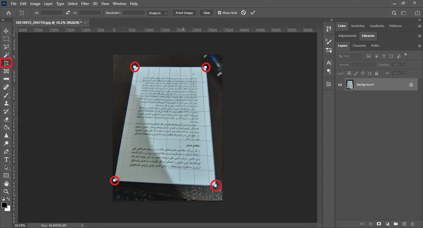Open the Fill percentage dropdown arrow
The image size is (423, 228).
tap(404, 73)
